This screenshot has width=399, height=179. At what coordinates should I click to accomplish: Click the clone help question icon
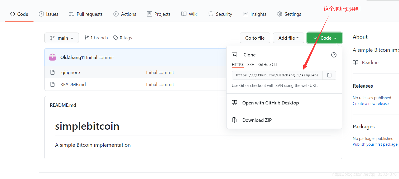pyautogui.click(x=334, y=55)
